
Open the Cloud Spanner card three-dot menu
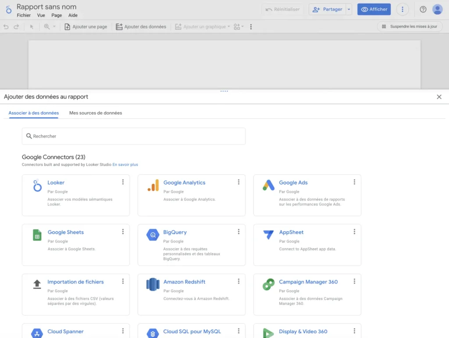click(123, 331)
